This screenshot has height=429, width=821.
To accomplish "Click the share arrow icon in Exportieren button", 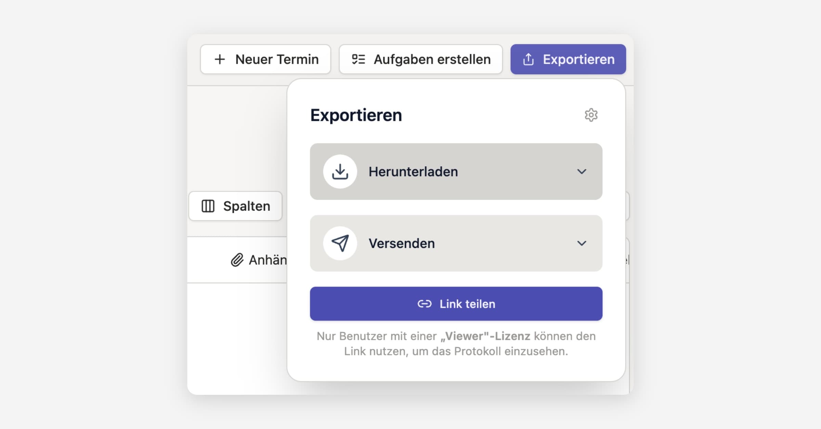I will pyautogui.click(x=528, y=60).
